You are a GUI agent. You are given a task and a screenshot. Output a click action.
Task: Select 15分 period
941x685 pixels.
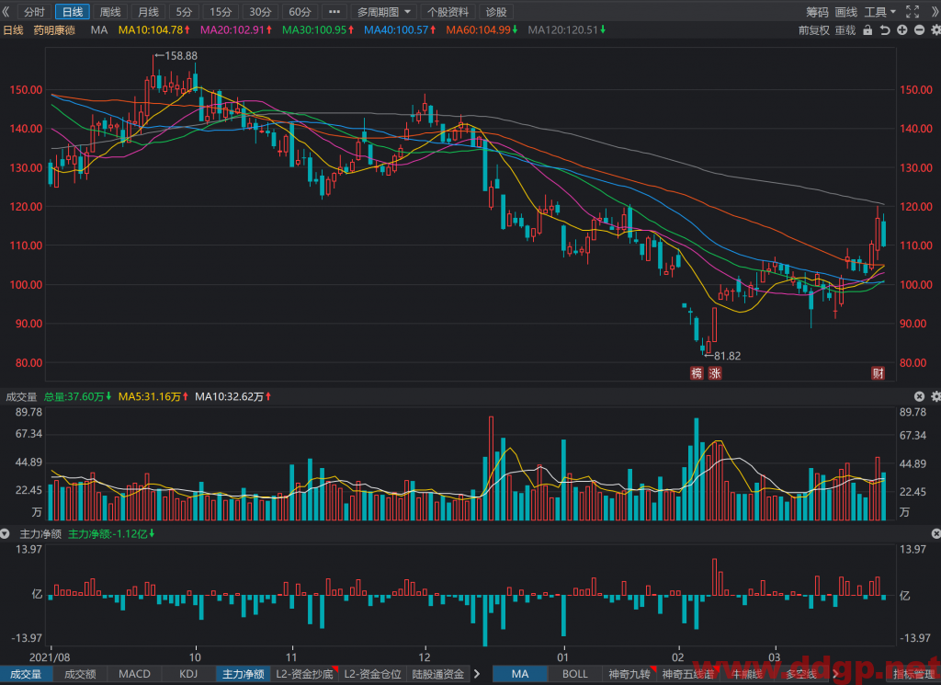point(221,11)
